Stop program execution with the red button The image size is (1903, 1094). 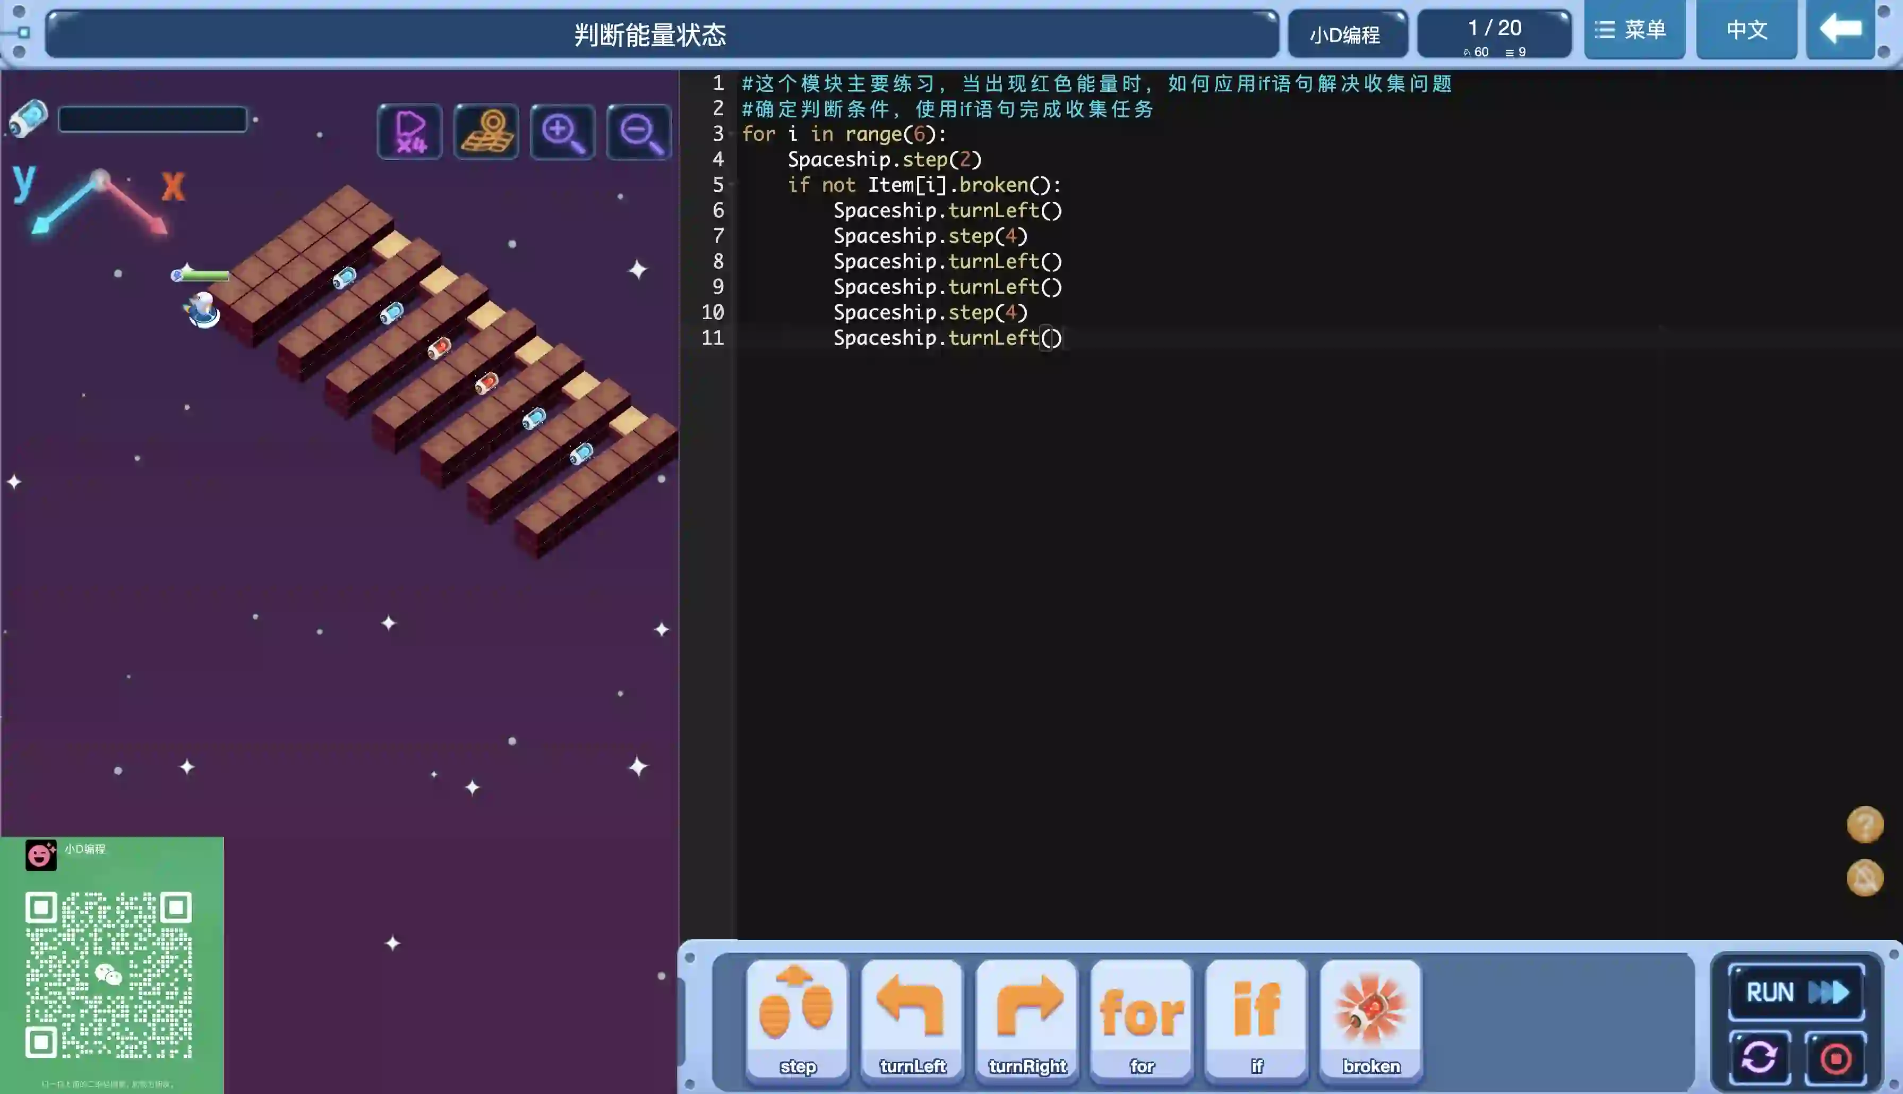(x=1836, y=1059)
